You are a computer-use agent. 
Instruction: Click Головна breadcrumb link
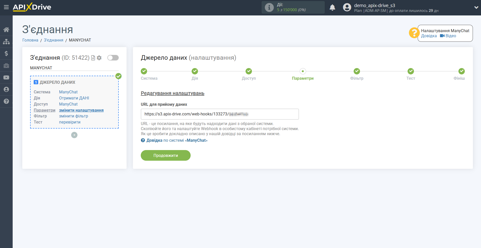click(30, 40)
